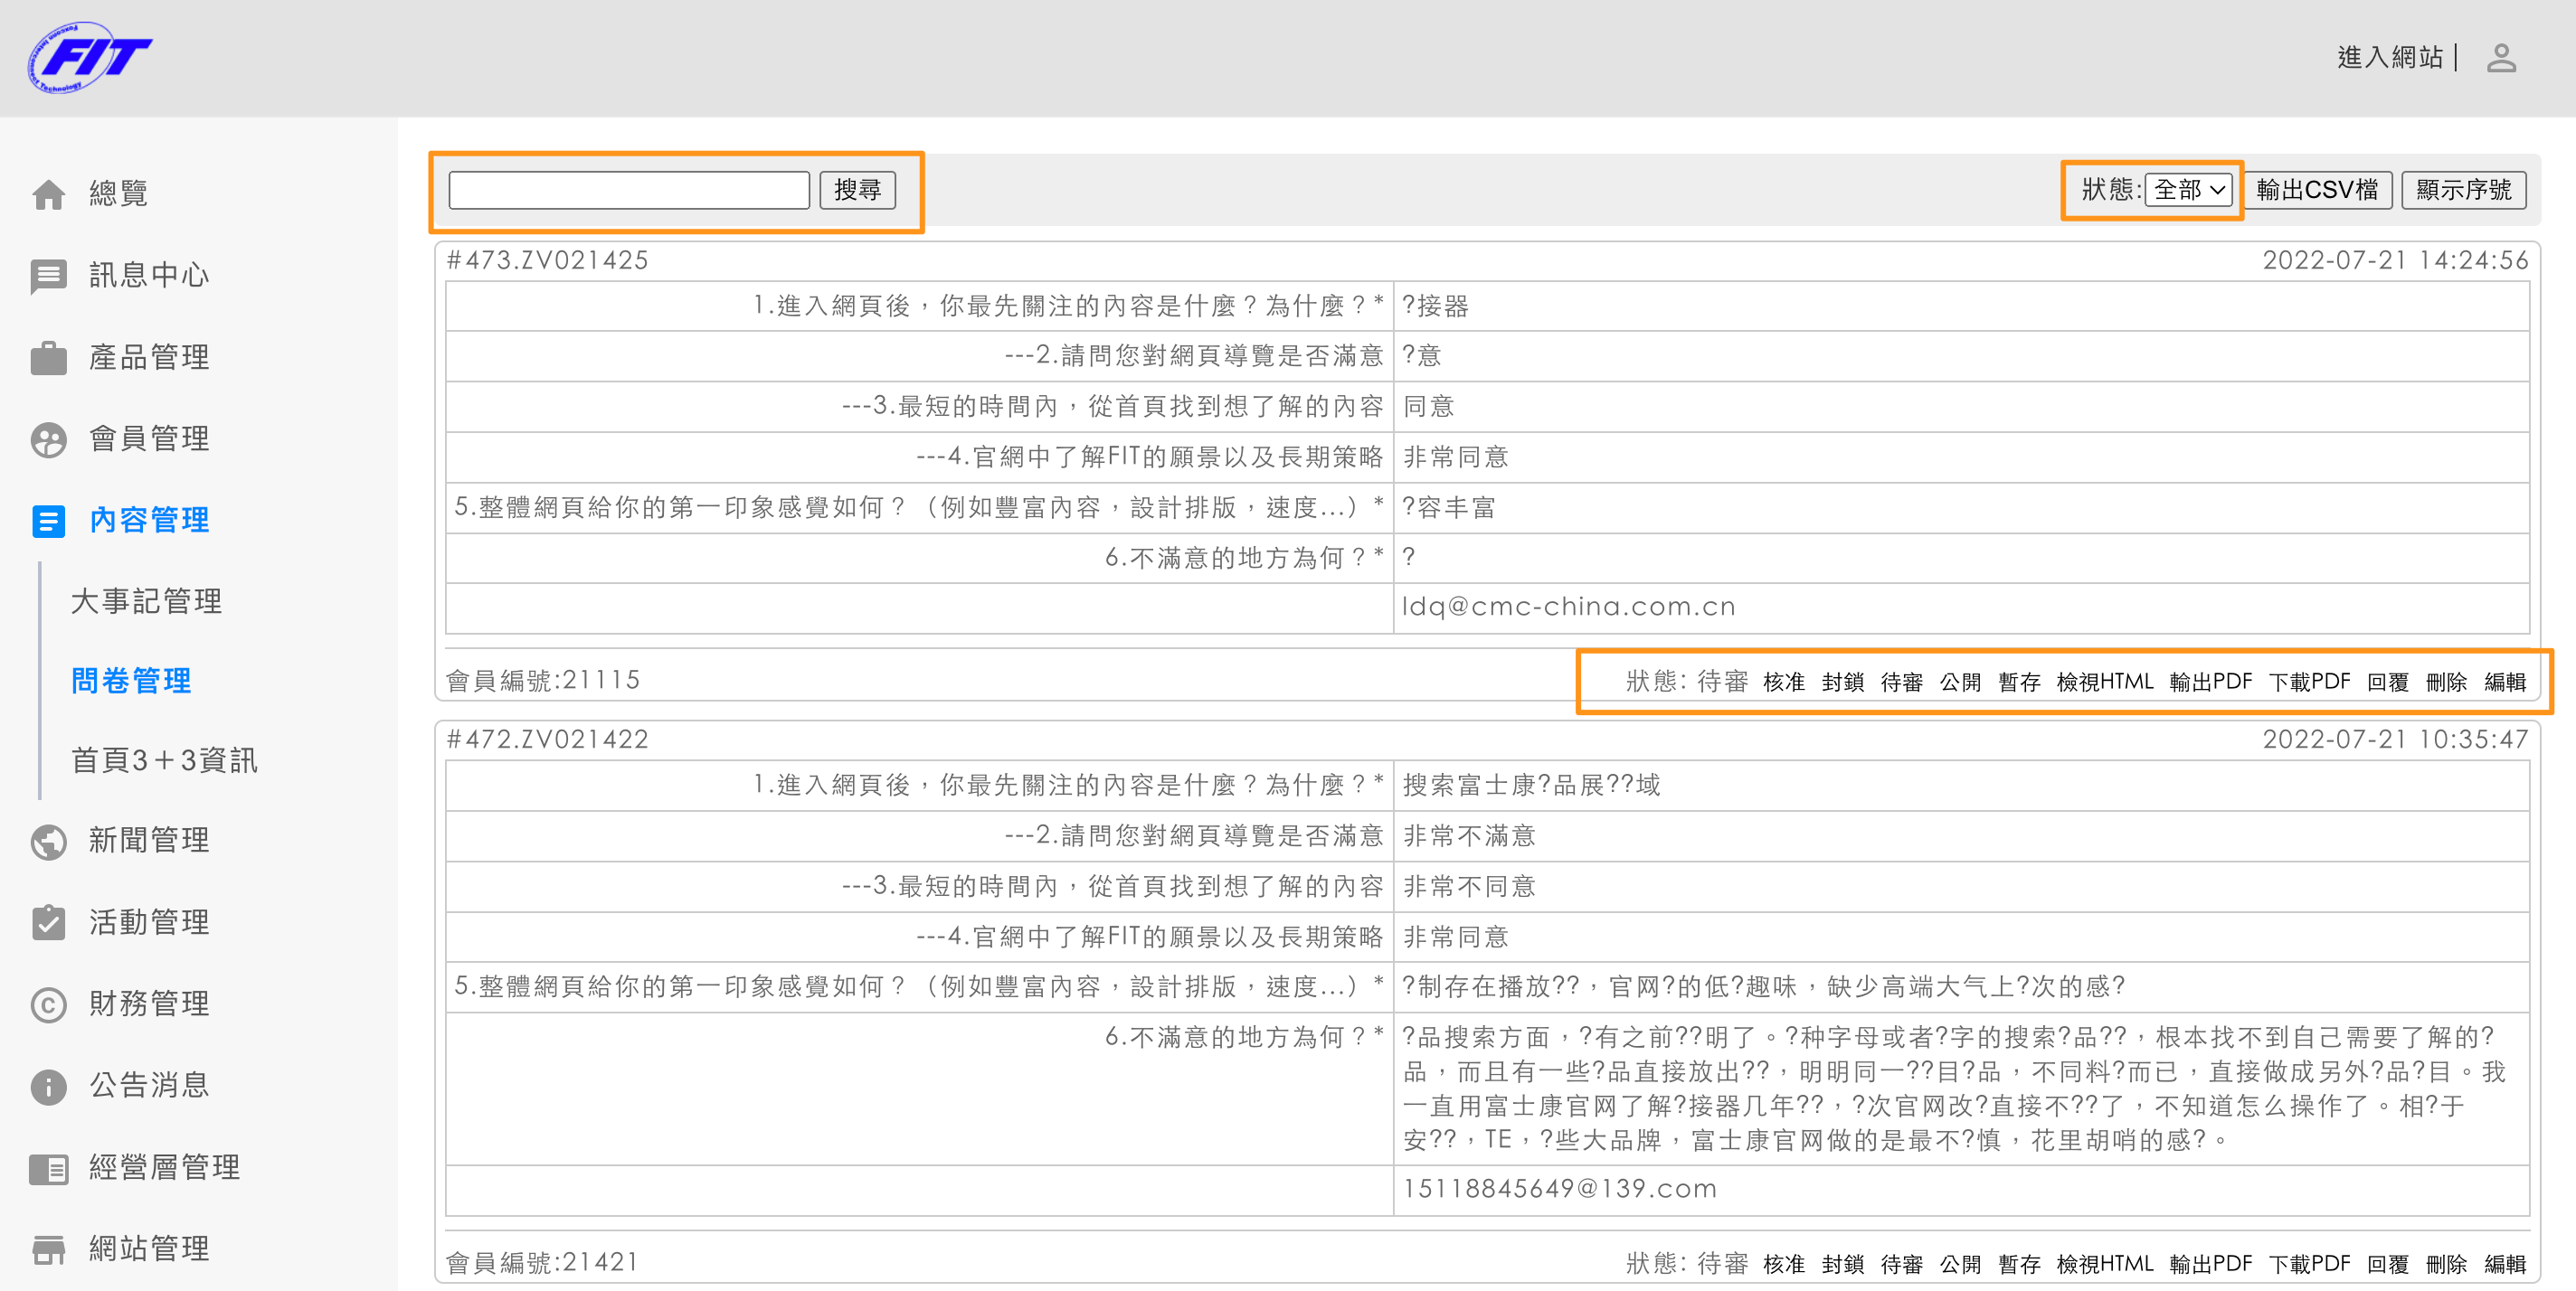Click 回覆 for entry #472

(x=2387, y=1265)
